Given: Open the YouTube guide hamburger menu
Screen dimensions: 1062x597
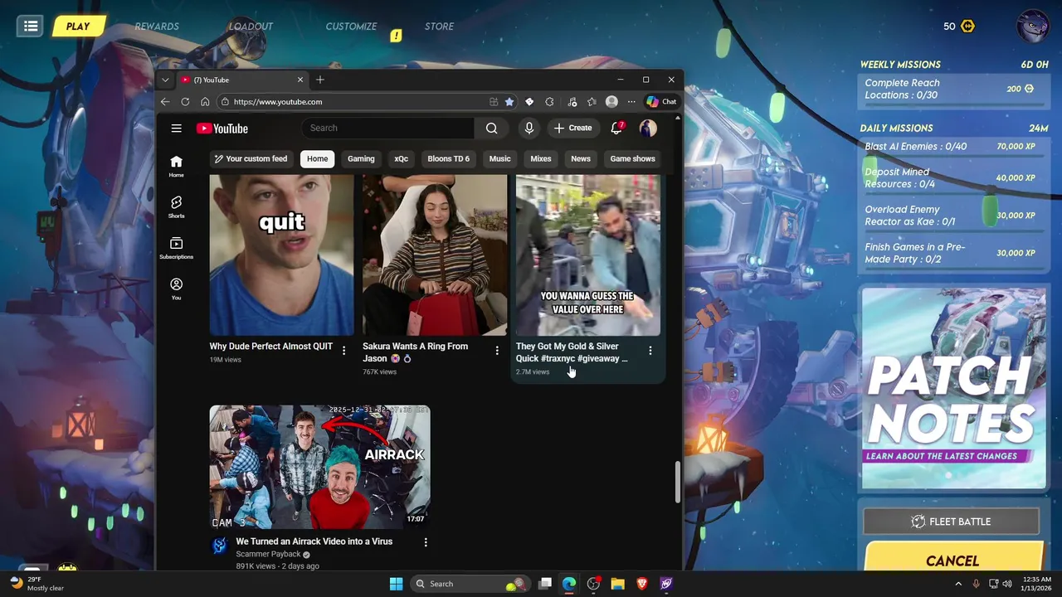Looking at the screenshot, I should tap(176, 129).
